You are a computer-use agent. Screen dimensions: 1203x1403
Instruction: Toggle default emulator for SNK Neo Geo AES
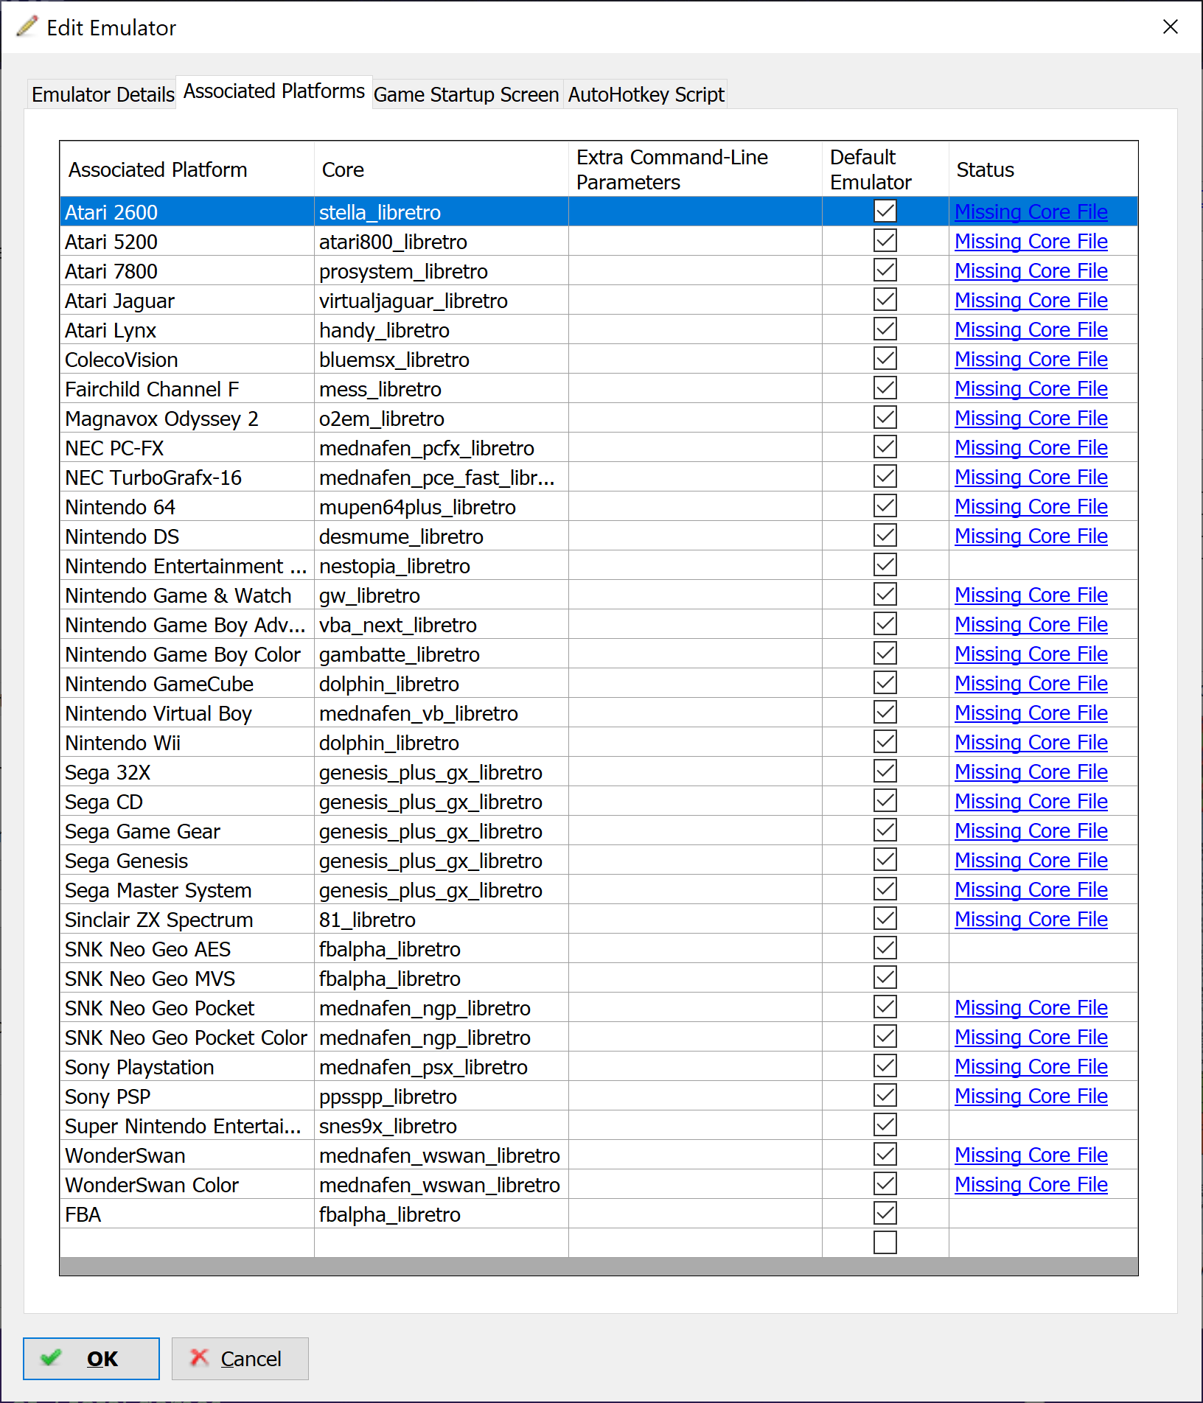pos(885,948)
